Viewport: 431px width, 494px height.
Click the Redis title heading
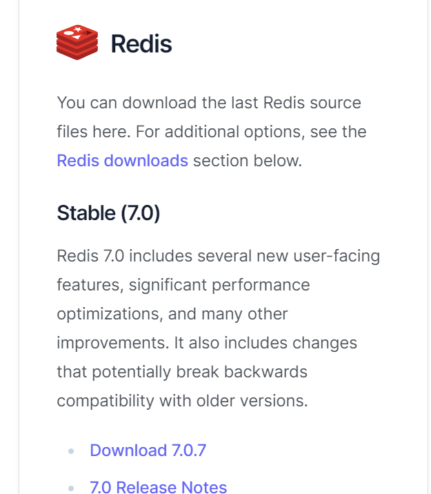[141, 43]
